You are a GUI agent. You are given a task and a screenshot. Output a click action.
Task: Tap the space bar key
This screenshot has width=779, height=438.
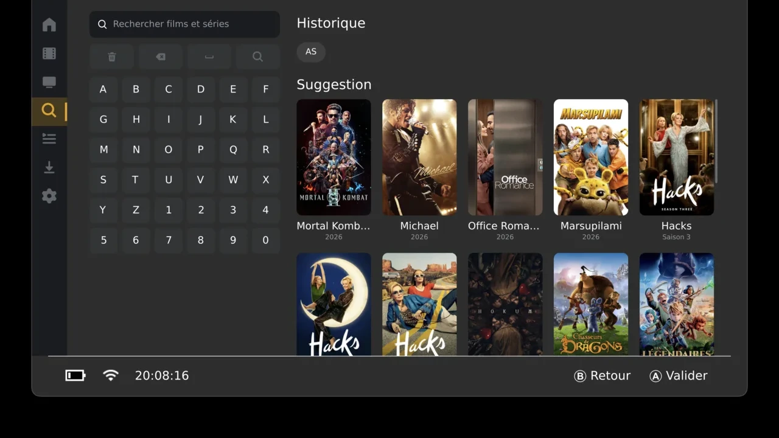209,57
